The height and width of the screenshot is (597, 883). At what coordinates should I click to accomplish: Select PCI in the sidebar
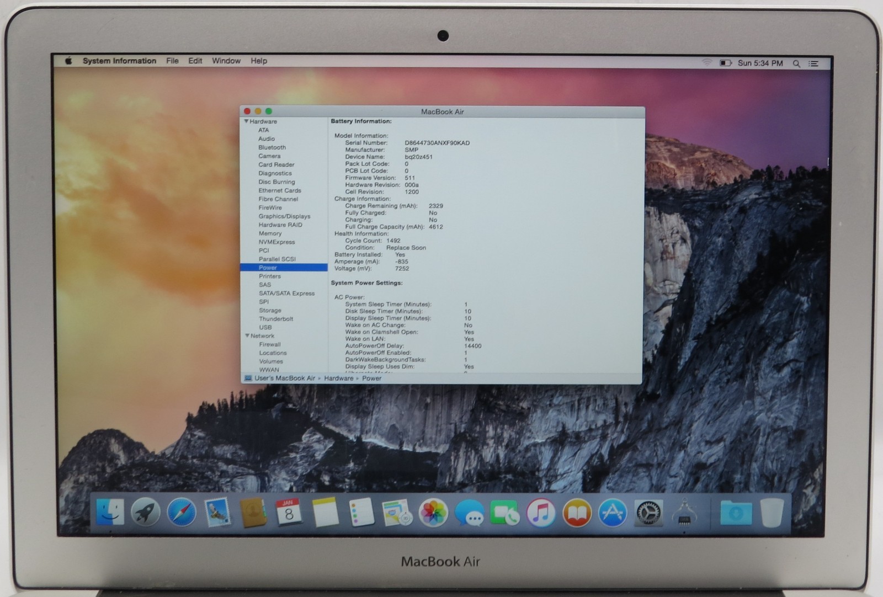coord(264,250)
